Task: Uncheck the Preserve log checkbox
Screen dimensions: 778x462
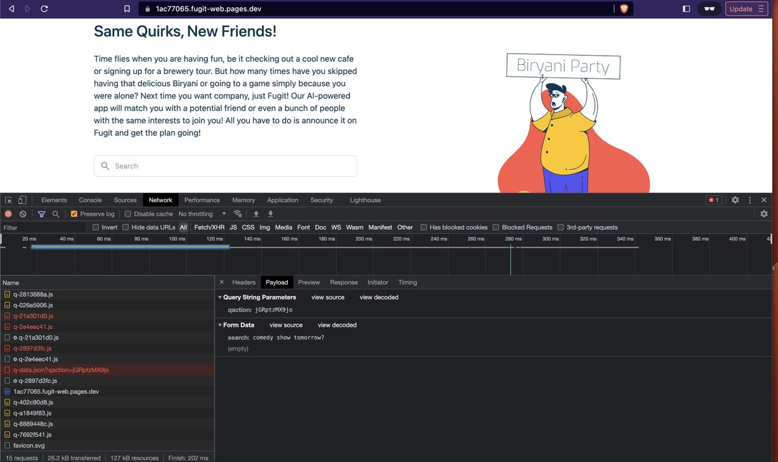Action: (74, 214)
